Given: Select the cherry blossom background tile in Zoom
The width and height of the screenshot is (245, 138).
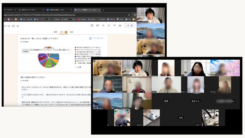Looking at the screenshot, I should point(225,68).
